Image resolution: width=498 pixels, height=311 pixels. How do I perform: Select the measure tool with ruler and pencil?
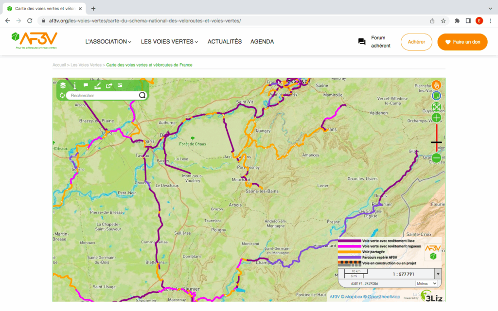click(97, 86)
